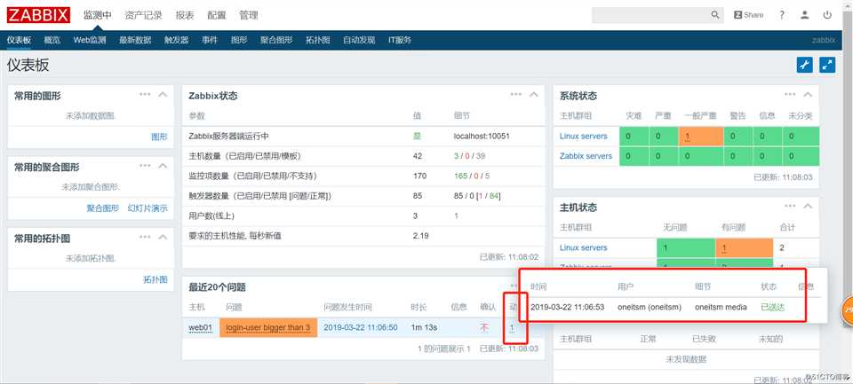Click the localhost:10051 detail value
Viewport: 853px width, 384px height.
tap(482, 137)
